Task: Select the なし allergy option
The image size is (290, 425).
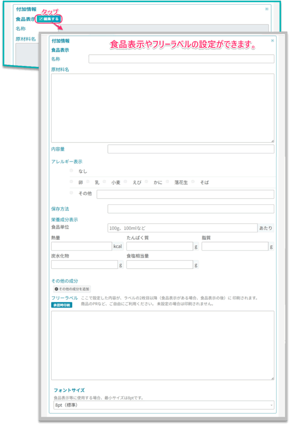Action: coord(71,171)
